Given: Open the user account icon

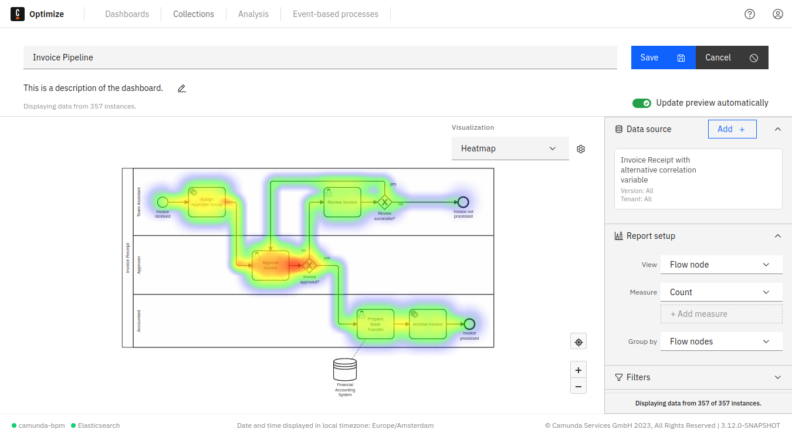Looking at the screenshot, I should pos(778,13).
